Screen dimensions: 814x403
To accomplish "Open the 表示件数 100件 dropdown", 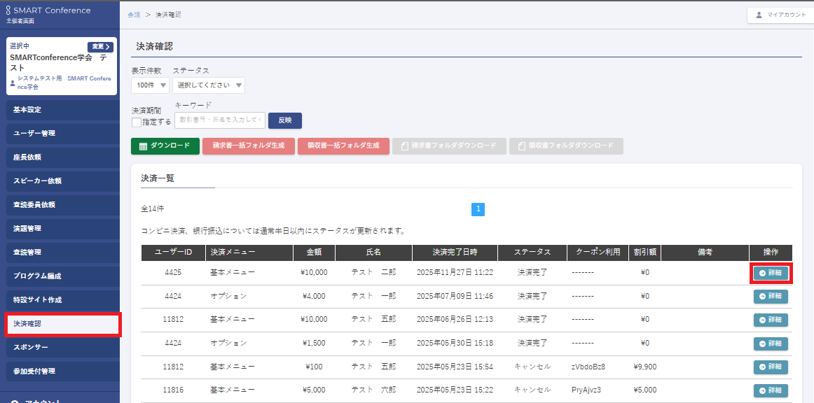I will 150,85.
